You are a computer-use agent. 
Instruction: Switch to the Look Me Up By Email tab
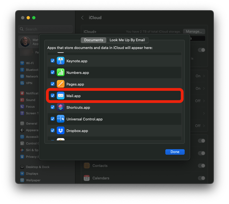[127, 40]
